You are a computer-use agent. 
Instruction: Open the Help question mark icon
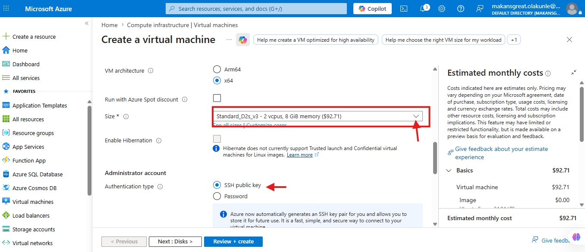coord(461,9)
